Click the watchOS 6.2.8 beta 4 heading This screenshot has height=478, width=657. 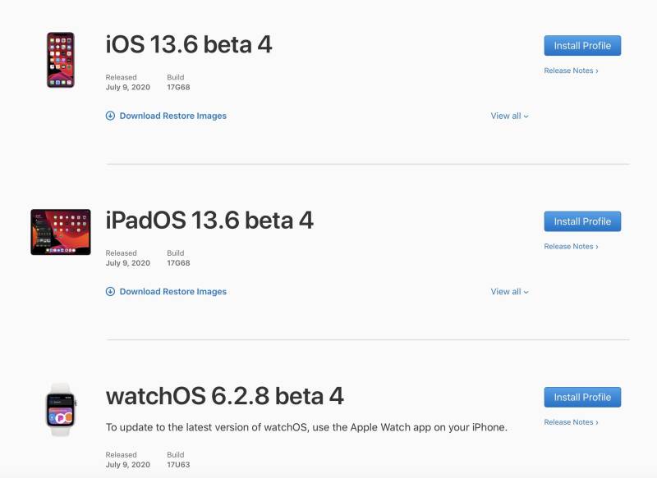(224, 396)
